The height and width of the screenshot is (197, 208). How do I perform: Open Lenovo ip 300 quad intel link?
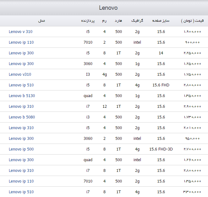(21, 160)
